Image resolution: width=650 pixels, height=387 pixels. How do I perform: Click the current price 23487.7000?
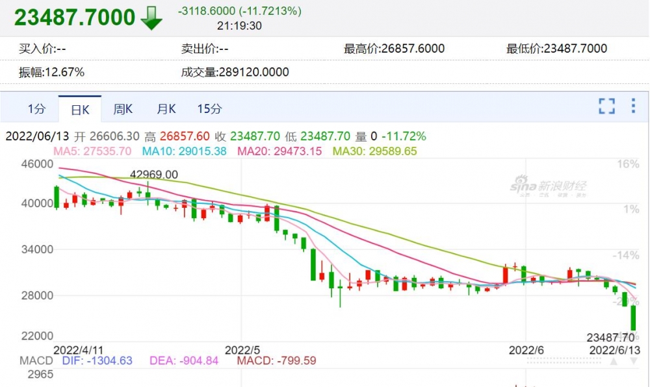(75, 18)
